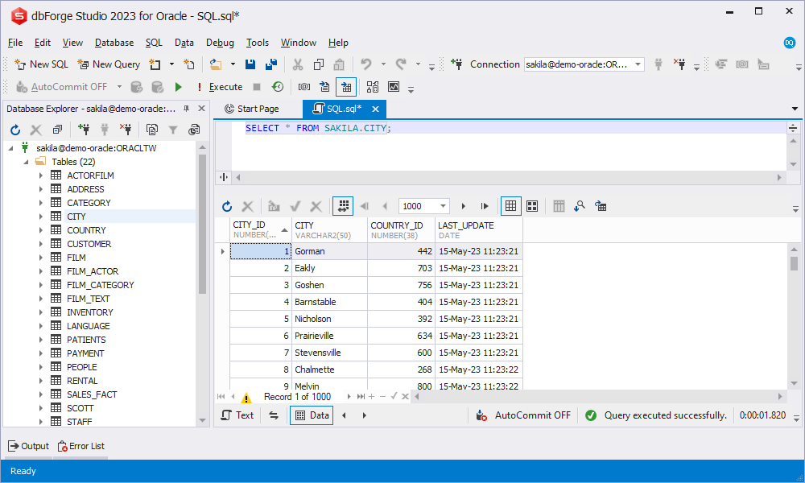Switch to the Start Page tab
This screenshot has width=805, height=483.
(252, 109)
